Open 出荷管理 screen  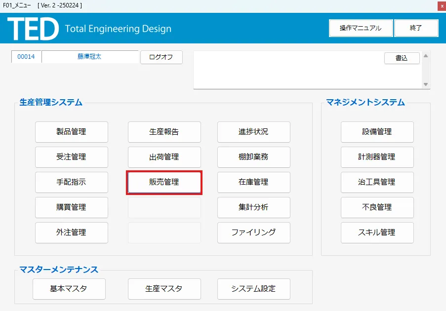(x=164, y=157)
